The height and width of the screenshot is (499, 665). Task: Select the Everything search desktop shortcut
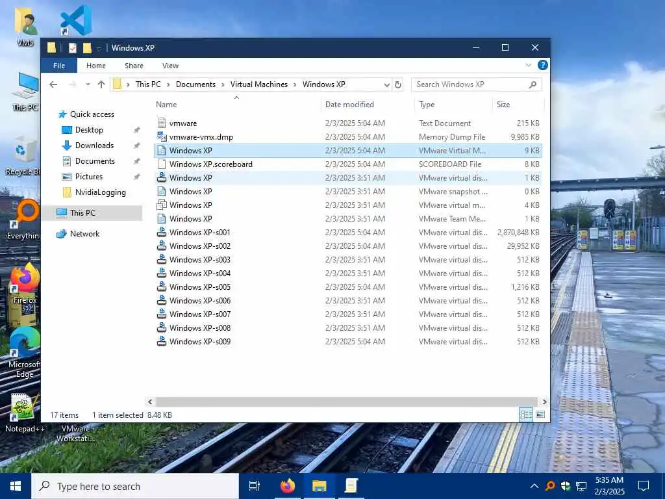24,220
